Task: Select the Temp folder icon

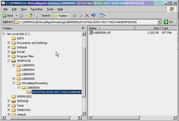Action: point(14,105)
